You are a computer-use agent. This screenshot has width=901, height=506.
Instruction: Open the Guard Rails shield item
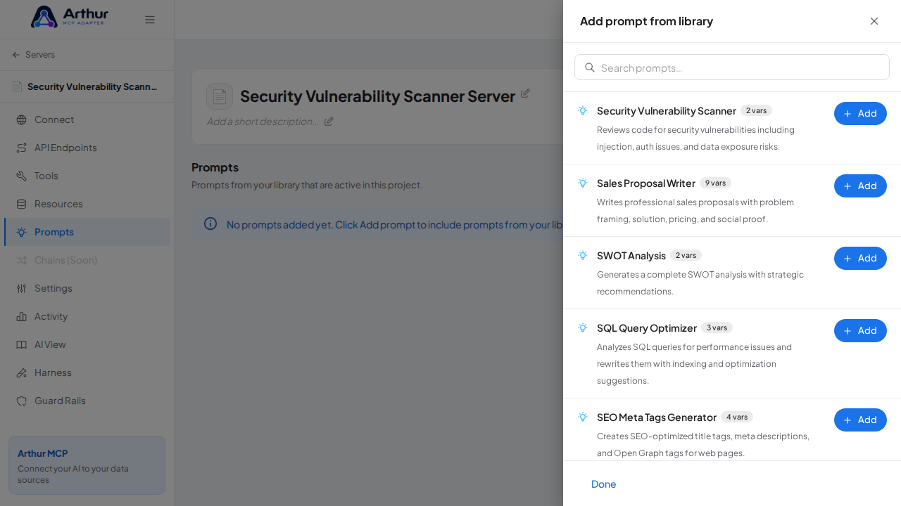pyautogui.click(x=87, y=401)
